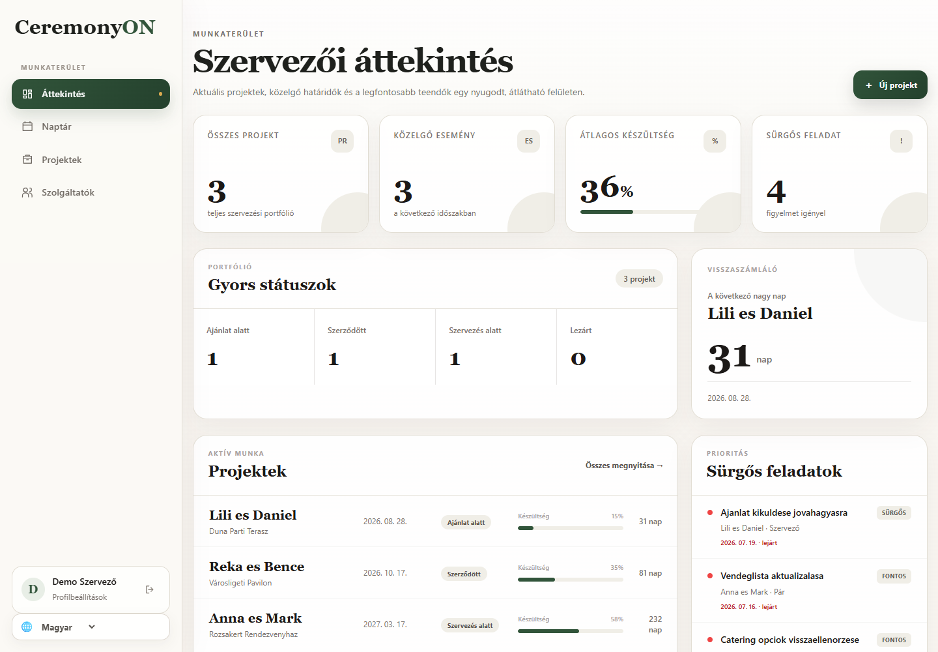Click the Szerződött status count cell

[x=375, y=347]
